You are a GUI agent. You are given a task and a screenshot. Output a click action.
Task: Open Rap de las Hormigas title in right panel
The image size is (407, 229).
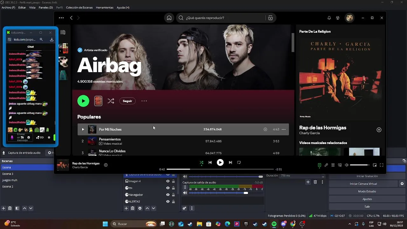click(323, 128)
